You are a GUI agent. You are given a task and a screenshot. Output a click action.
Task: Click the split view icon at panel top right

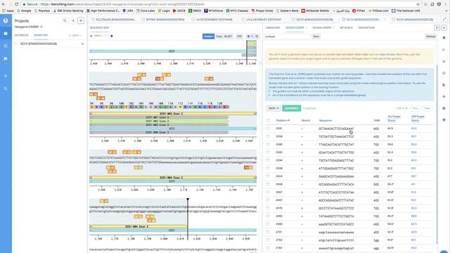[444, 27]
